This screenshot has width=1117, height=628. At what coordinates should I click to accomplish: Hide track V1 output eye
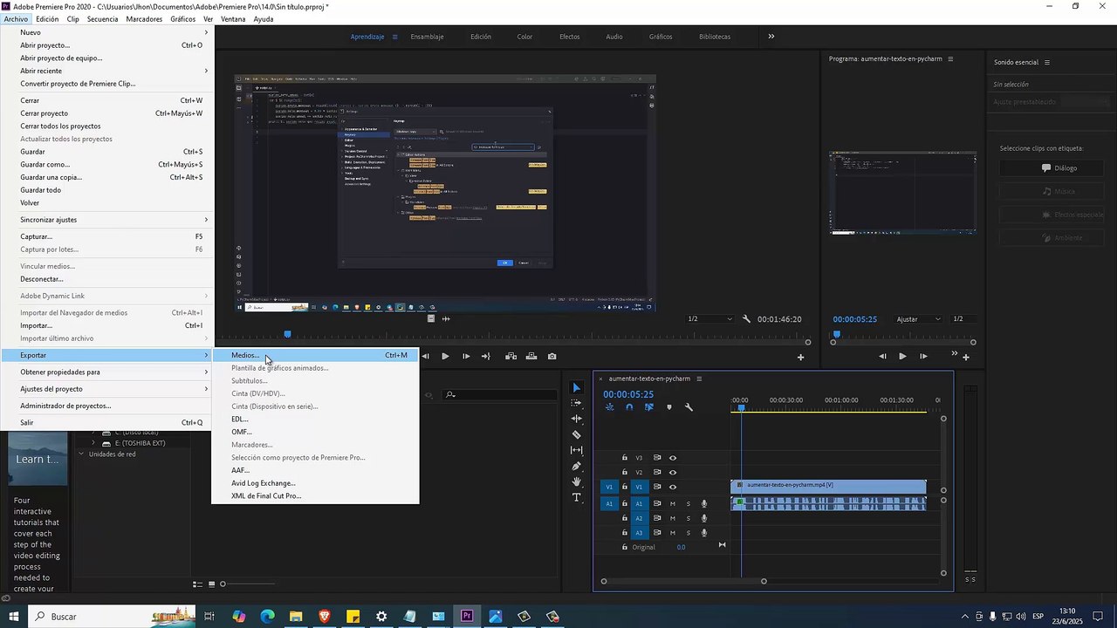[672, 487]
